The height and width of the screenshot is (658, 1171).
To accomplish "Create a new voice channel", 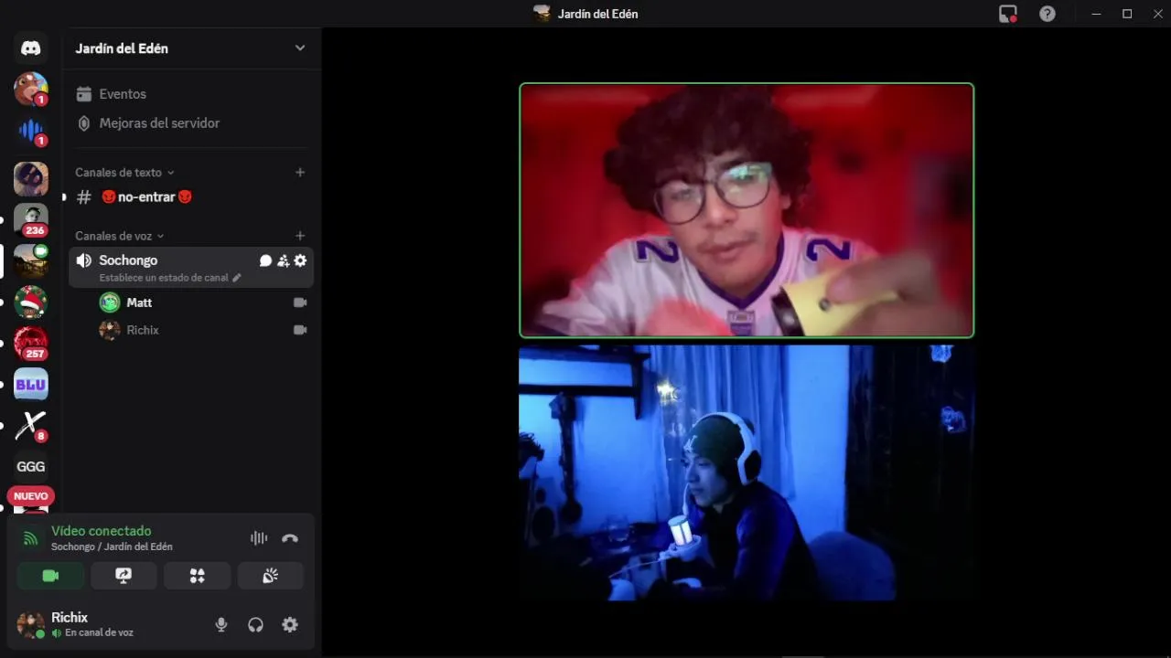I will tap(300, 236).
